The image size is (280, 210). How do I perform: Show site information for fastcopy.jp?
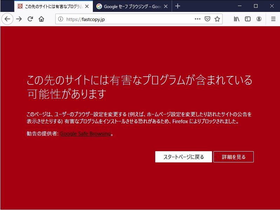(61, 19)
